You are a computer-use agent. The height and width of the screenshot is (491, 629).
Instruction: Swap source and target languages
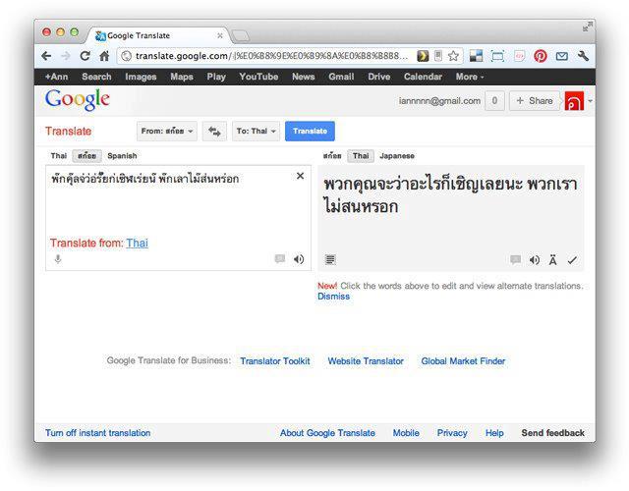[214, 131]
